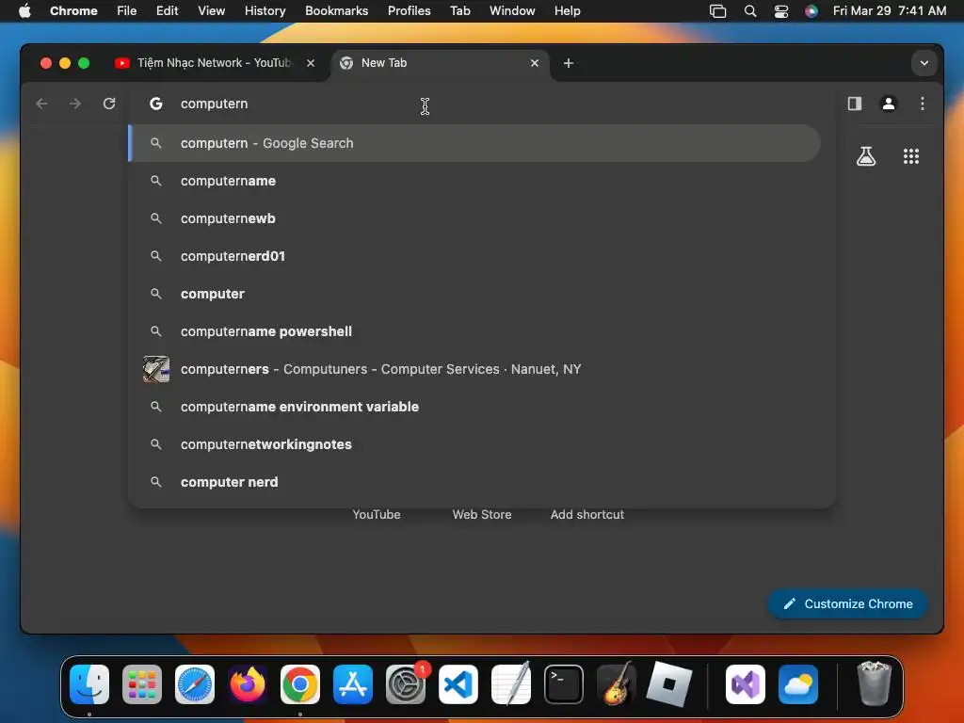Open Finder from the dock
The height and width of the screenshot is (723, 964).
click(89, 684)
